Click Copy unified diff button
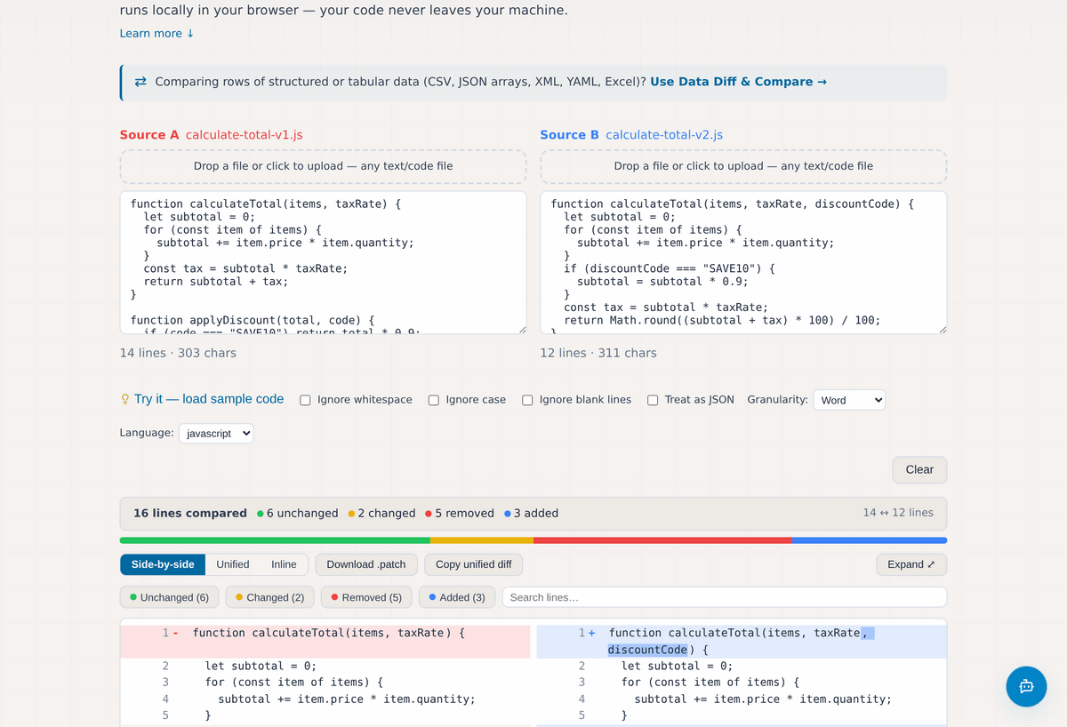Viewport: 1067px width, 727px height. [x=474, y=564]
